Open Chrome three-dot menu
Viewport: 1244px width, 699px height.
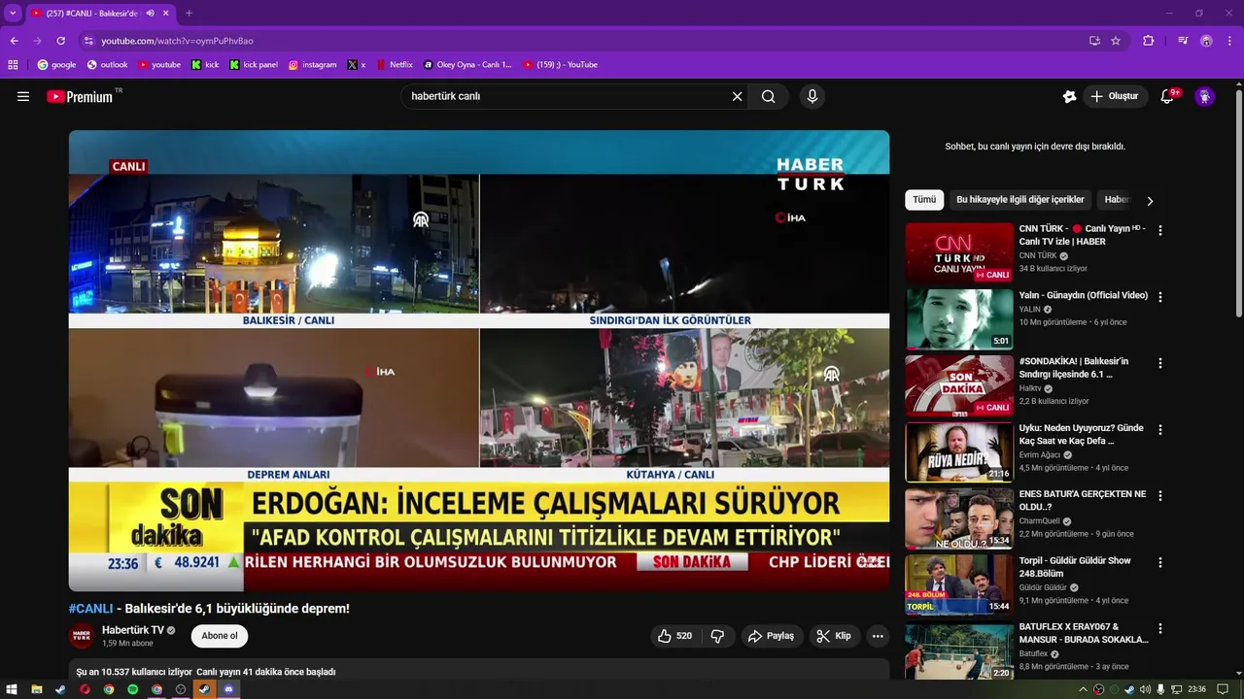coord(1229,41)
